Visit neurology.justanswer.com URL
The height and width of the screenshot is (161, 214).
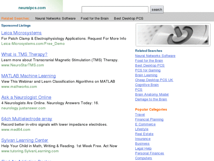coord(23,108)
